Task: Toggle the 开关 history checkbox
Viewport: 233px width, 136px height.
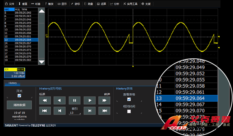Action: pyautogui.click(x=19, y=96)
